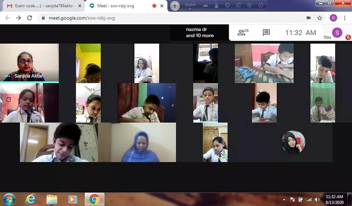Expand the English language selector
This screenshot has width=352, height=206.
point(190,5)
